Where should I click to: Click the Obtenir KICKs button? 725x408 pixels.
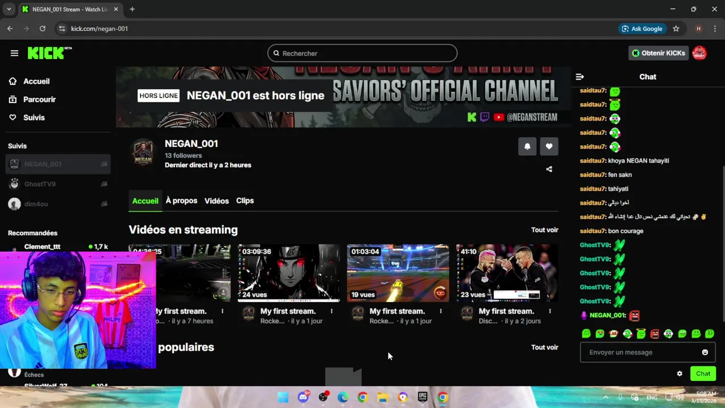(x=659, y=53)
